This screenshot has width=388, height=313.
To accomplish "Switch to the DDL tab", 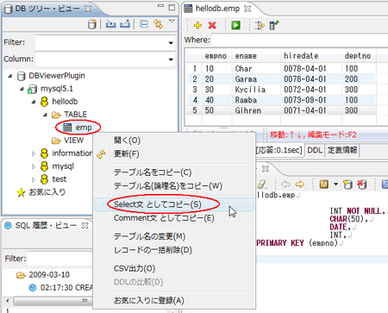I will [315, 150].
